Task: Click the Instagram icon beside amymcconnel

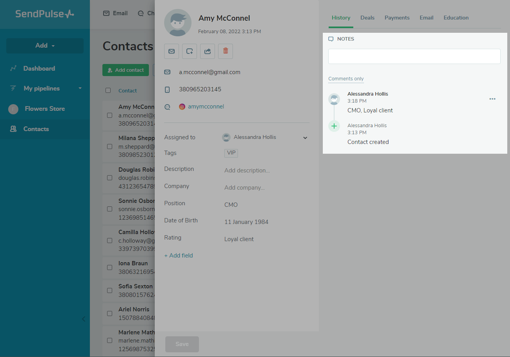Action: pos(182,107)
